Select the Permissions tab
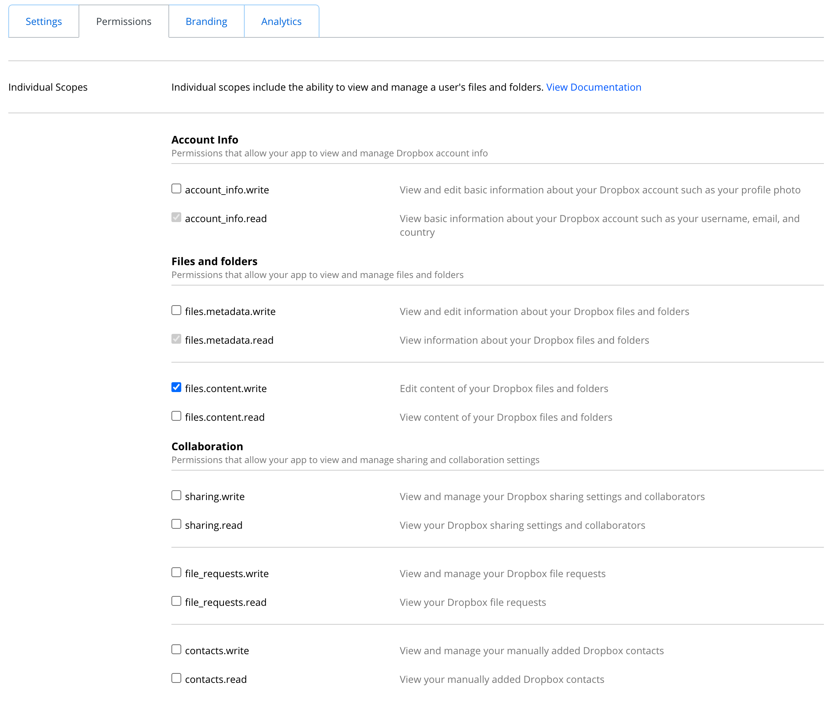 point(124,22)
